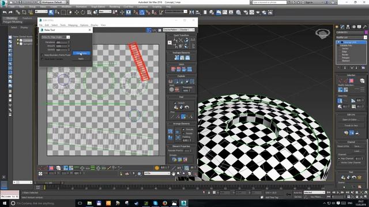The width and height of the screenshot is (369, 207).
Task: Open the File menu in Edit UVWs window
Action: [x=41, y=25]
